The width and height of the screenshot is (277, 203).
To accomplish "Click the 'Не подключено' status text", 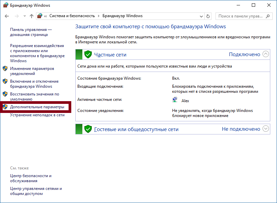I will pyautogui.click(x=241, y=129).
